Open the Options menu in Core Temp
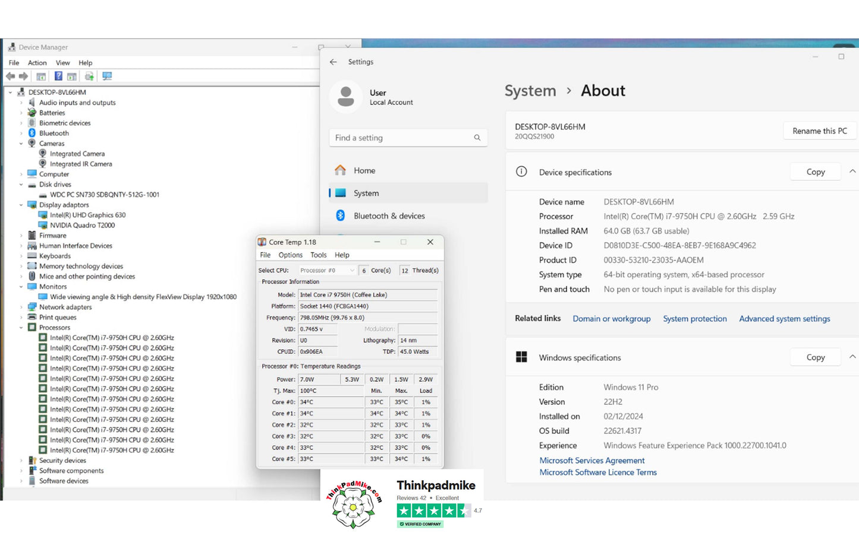This screenshot has height=539, width=859. 290,255
